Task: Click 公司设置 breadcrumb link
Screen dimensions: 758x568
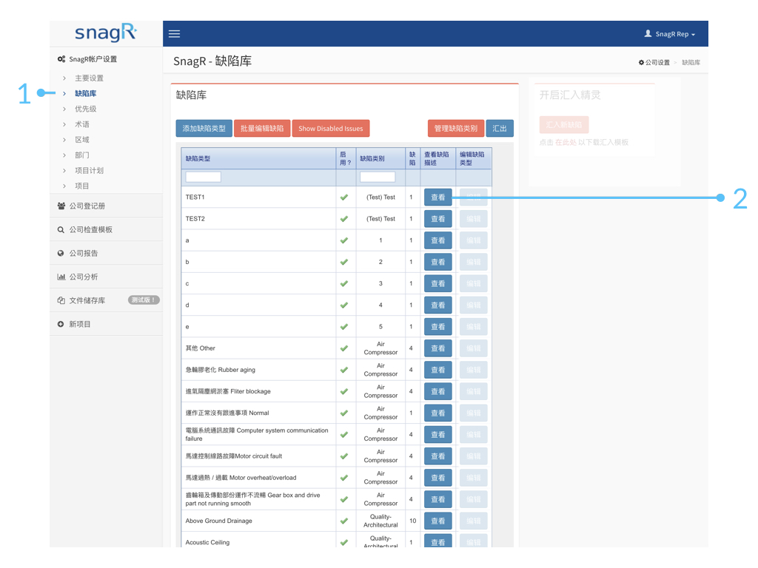Action: tap(657, 62)
